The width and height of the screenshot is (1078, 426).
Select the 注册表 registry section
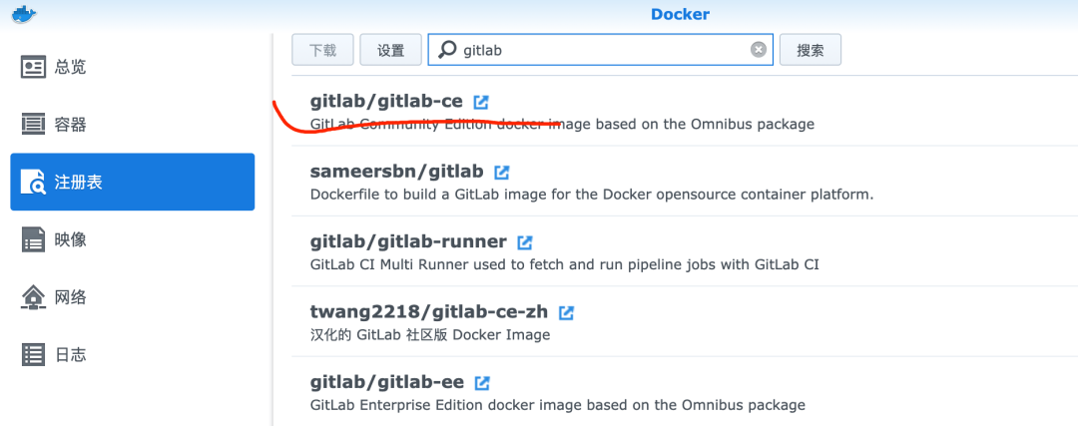[x=132, y=183]
